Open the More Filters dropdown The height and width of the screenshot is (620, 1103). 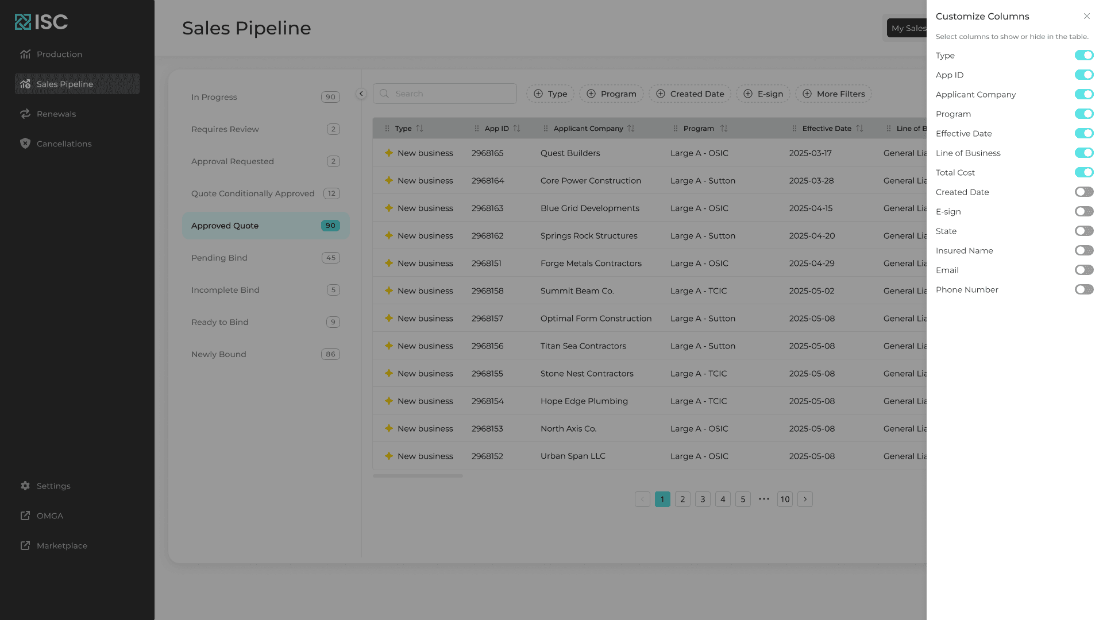[x=834, y=94]
